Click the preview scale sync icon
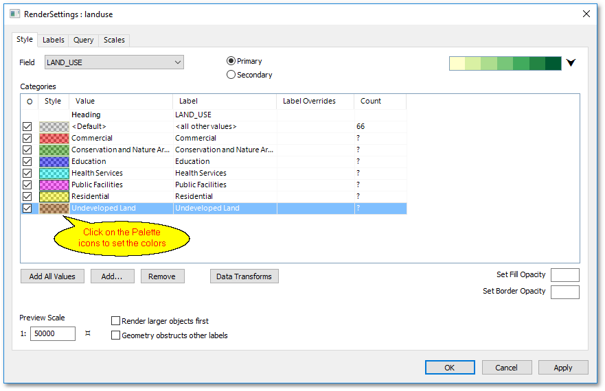Image resolution: width=605 pixels, height=391 pixels. click(88, 333)
